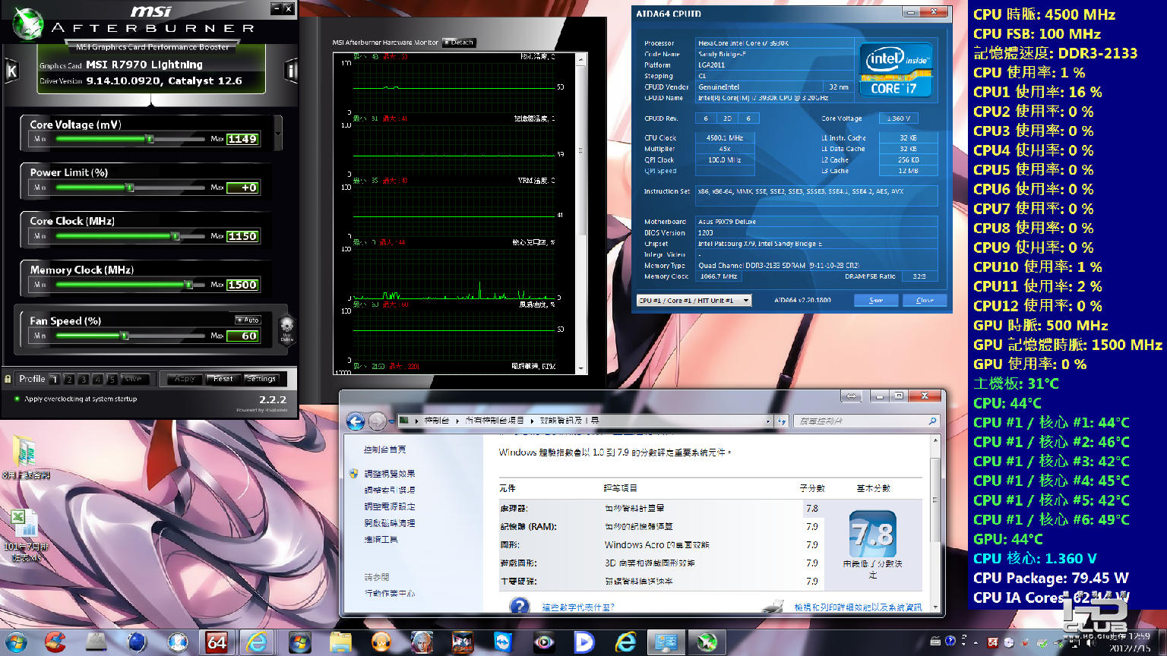This screenshot has height=656, width=1167.
Task: Open the file explorer folder taskbar icon
Action: tap(340, 642)
